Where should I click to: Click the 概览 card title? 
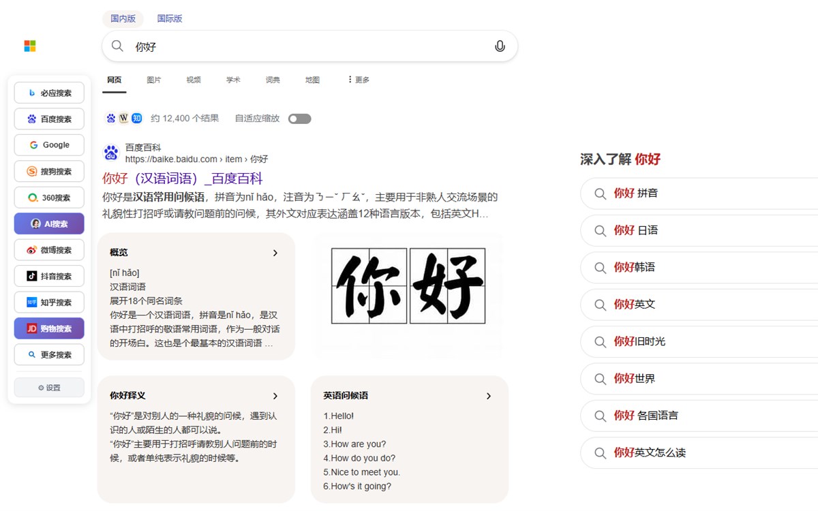[119, 253]
